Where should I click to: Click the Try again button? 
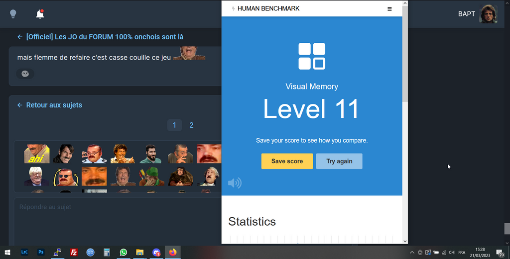[339, 161]
